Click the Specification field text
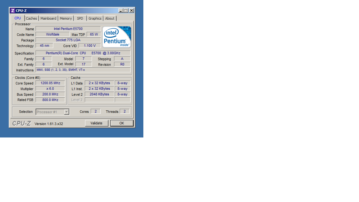Image resolution: width=359 pixels, height=202 pixels. [83, 53]
